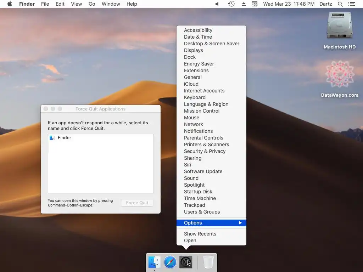
Task: Choose Spotlight from the Dock menu list
Action: (x=211, y=185)
